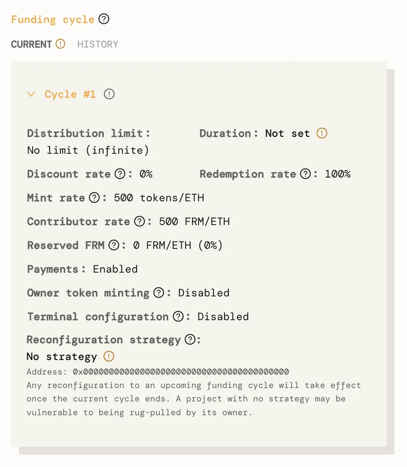407x467 pixels.
Task: Click the warning icon beside Cycle #1
Action: [109, 94]
